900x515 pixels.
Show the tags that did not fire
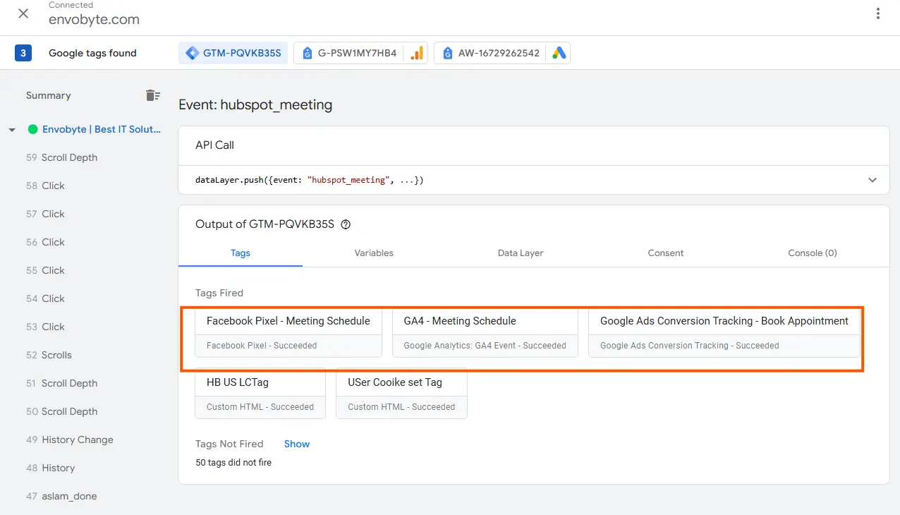click(297, 444)
